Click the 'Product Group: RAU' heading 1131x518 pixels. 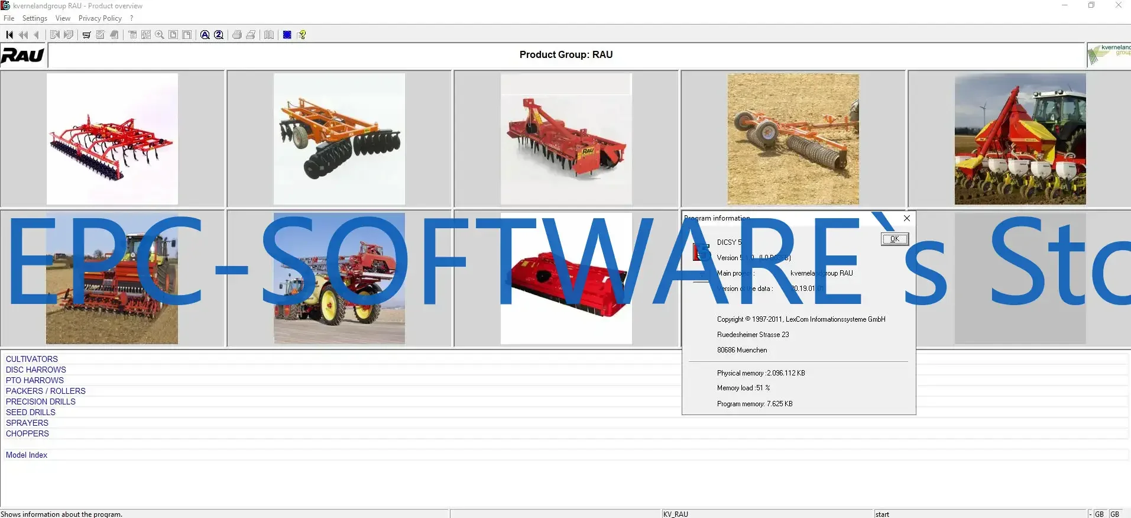pos(566,54)
